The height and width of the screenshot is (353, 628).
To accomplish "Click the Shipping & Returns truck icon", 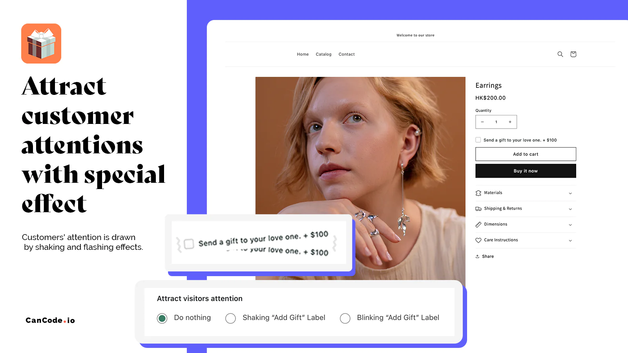I will pyautogui.click(x=478, y=209).
